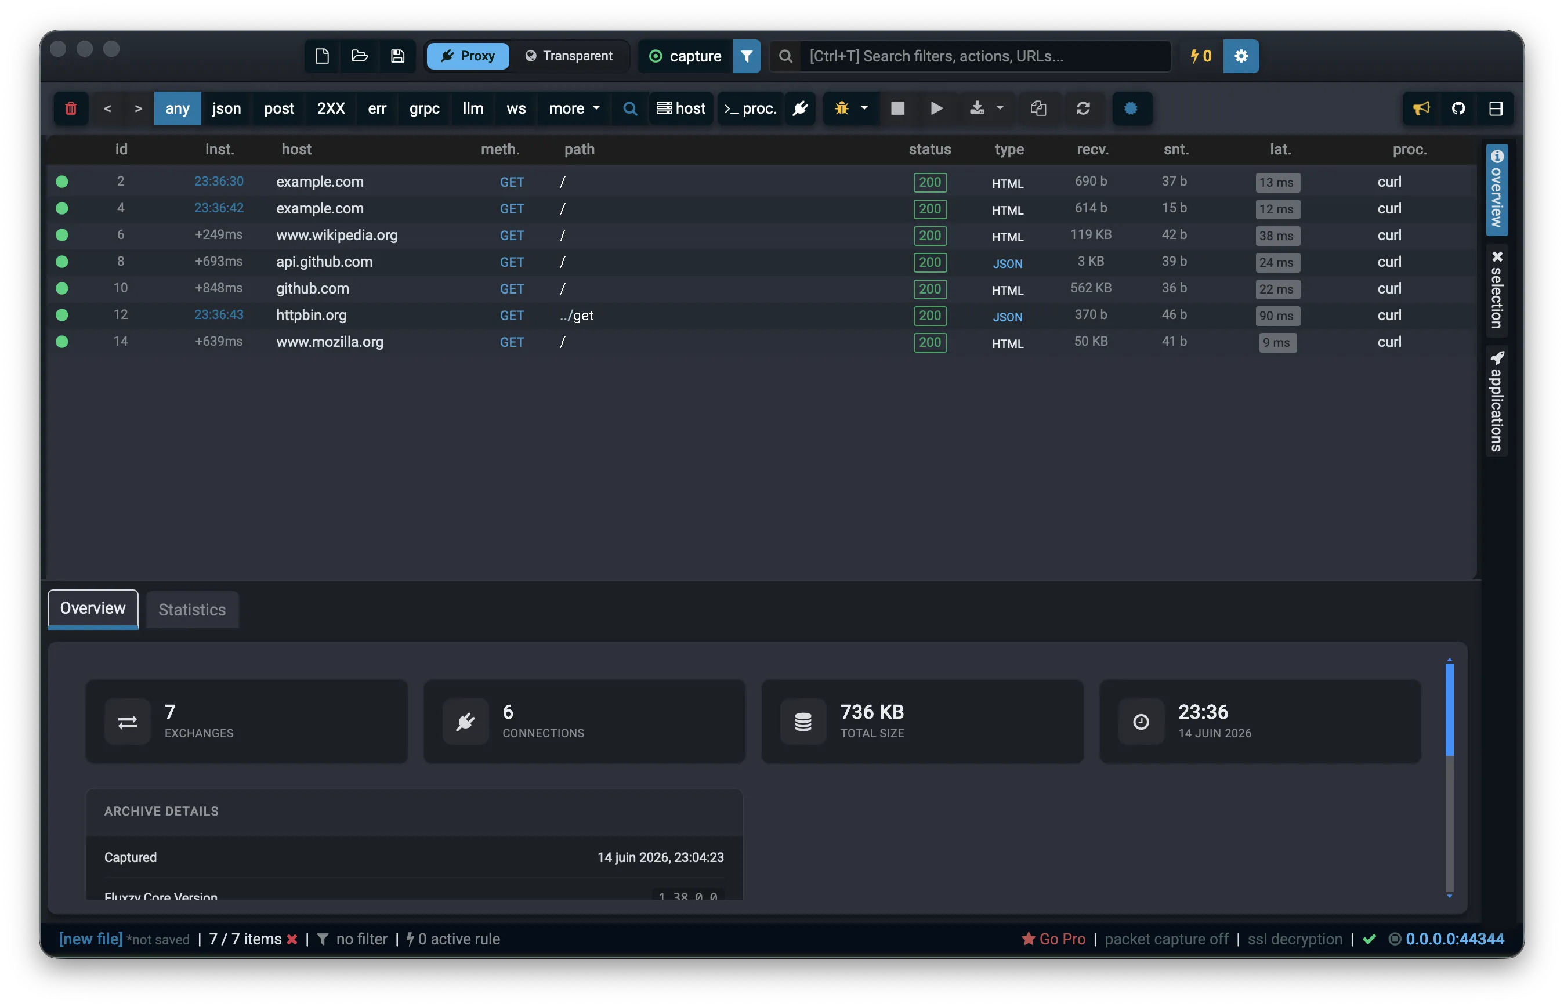
Task: Click the refresh arrows icon
Action: [1083, 108]
